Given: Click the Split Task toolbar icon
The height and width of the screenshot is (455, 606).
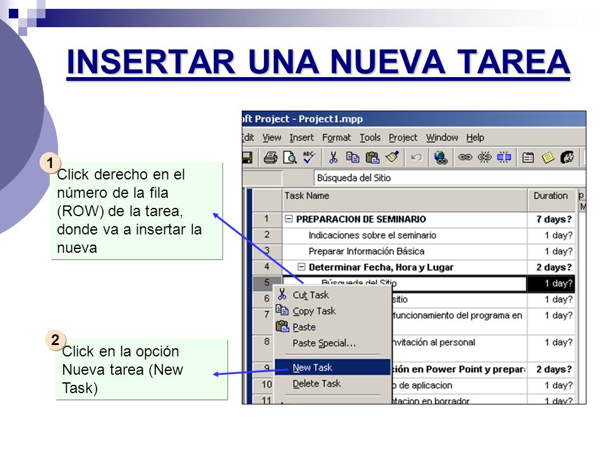Looking at the screenshot, I should point(504,157).
